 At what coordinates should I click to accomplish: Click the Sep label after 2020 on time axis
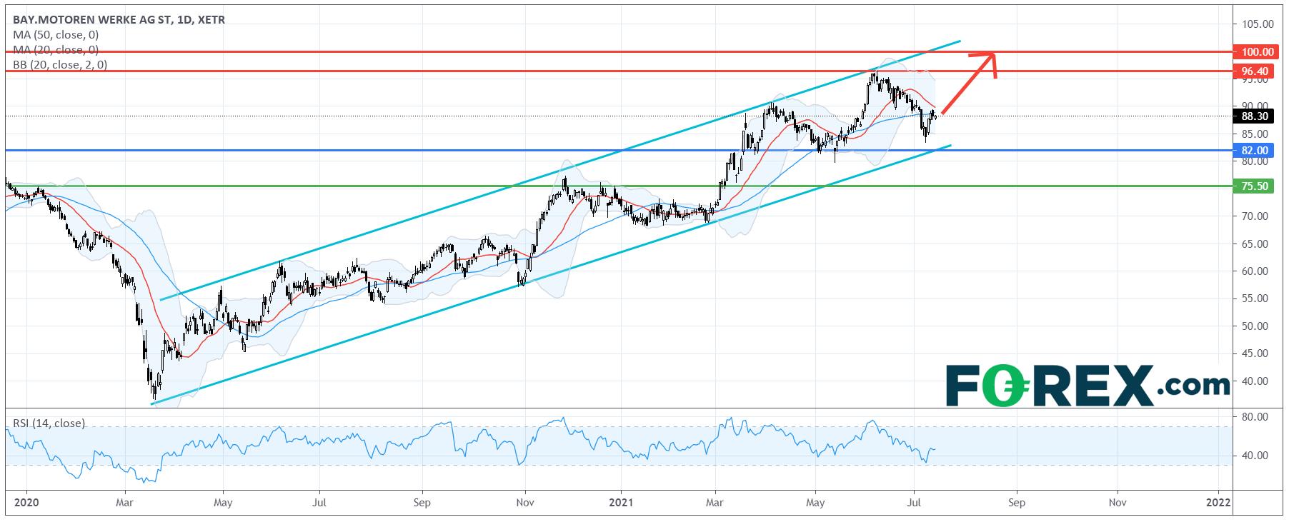(422, 502)
